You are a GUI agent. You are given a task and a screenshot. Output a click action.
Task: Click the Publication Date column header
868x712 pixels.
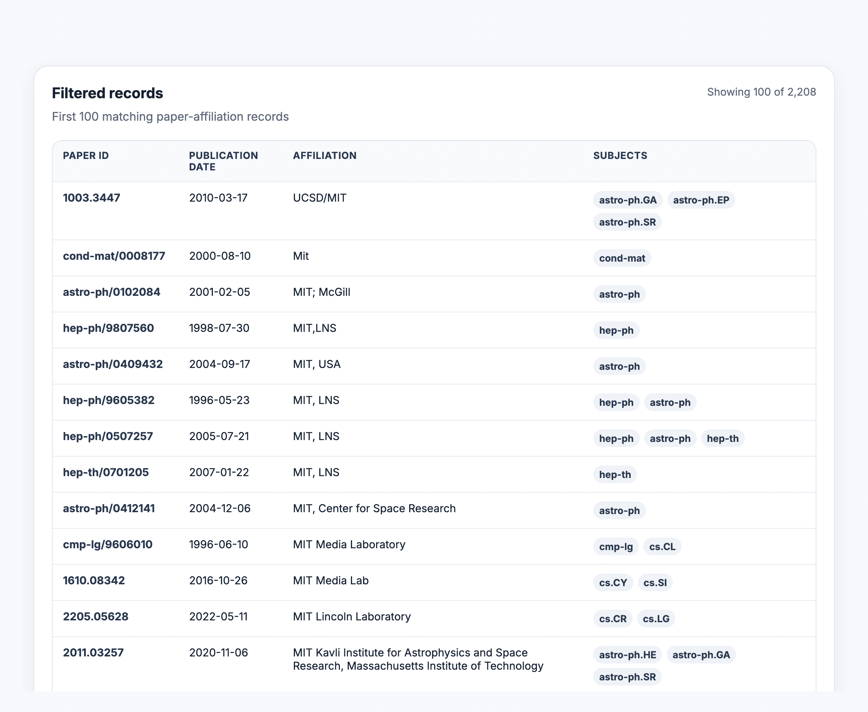[x=223, y=161]
